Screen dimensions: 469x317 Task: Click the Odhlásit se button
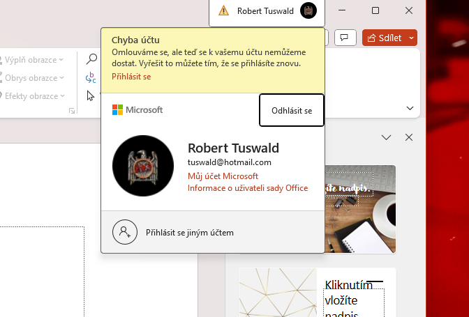[x=292, y=110]
